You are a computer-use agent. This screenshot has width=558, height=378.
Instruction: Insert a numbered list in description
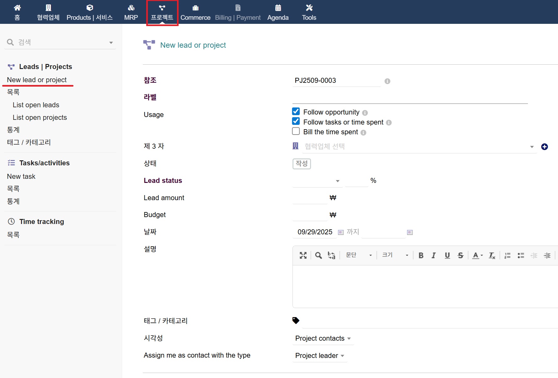pos(507,255)
